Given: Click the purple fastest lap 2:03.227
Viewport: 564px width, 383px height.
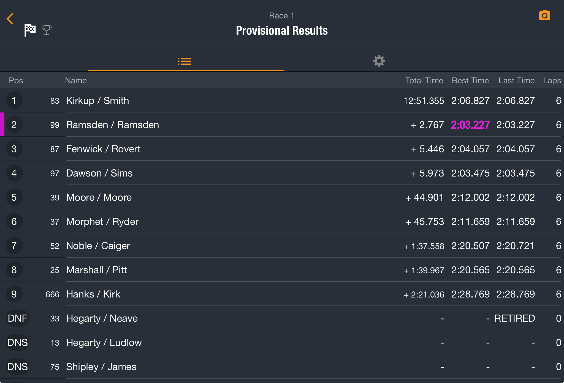Looking at the screenshot, I should click(x=470, y=125).
